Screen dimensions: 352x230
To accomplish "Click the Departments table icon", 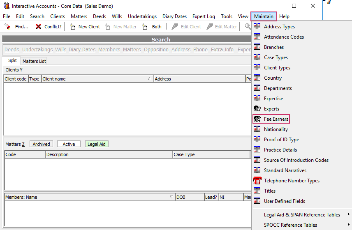I will click(257, 88).
